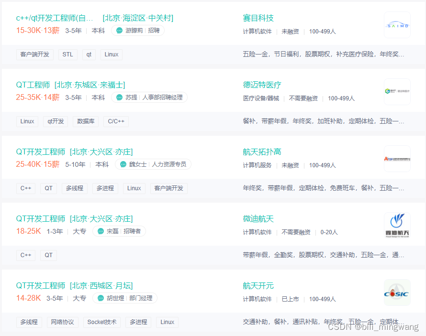This screenshot has height=336, width=426.
Task: Click the 25-40K·15薪 salary text
Action: point(38,164)
